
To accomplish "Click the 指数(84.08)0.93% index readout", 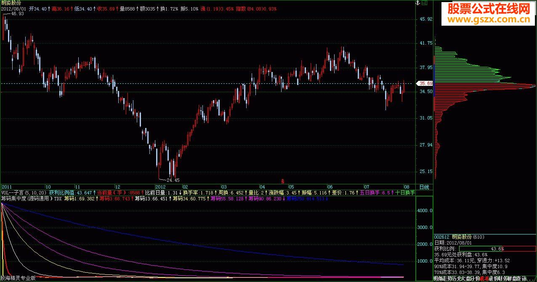I will click(x=255, y=8).
